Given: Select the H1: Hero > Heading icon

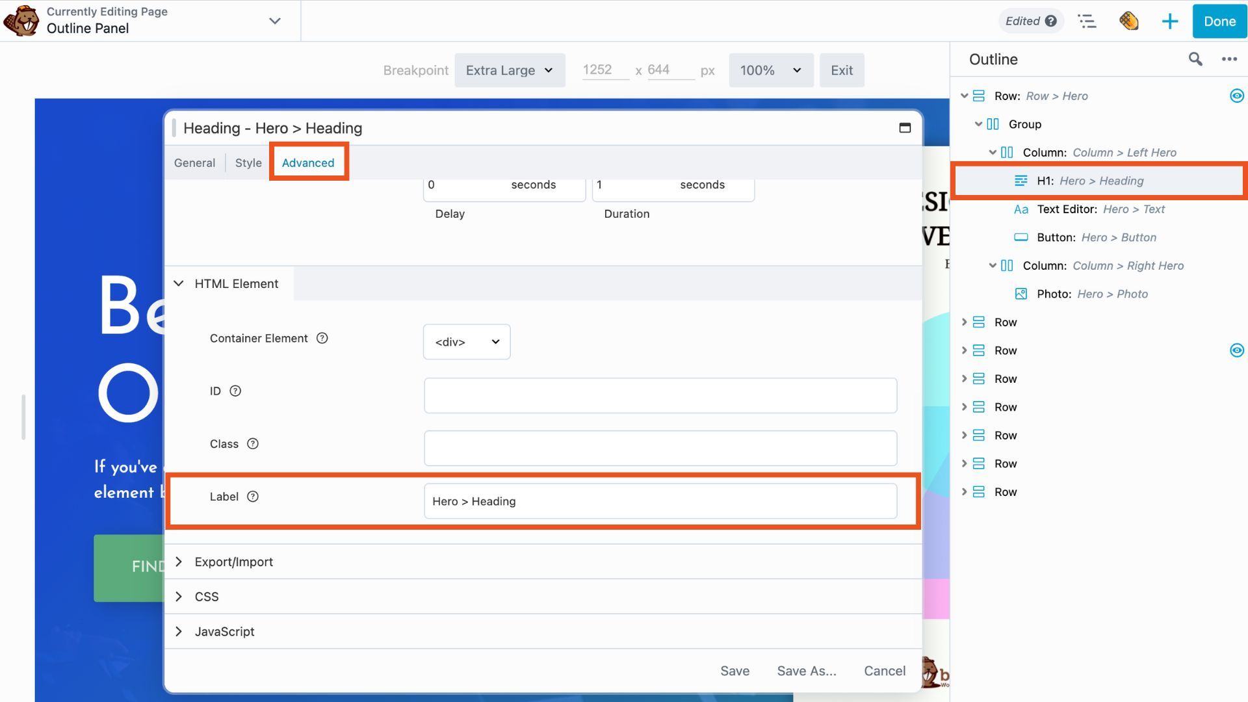Looking at the screenshot, I should coord(1020,181).
